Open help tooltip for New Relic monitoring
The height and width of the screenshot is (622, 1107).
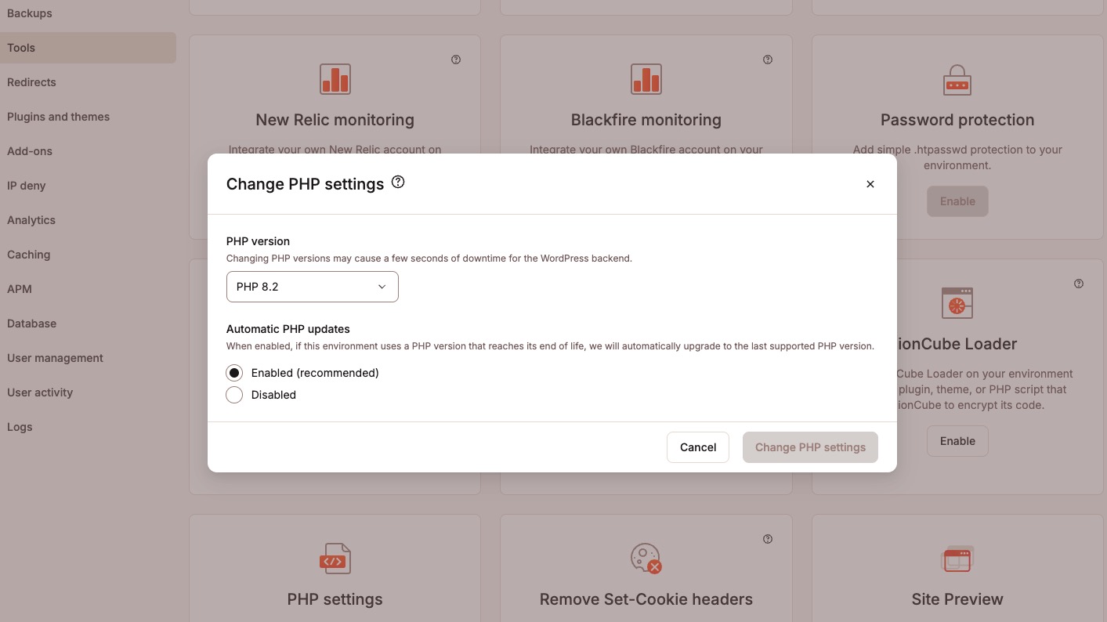(456, 60)
